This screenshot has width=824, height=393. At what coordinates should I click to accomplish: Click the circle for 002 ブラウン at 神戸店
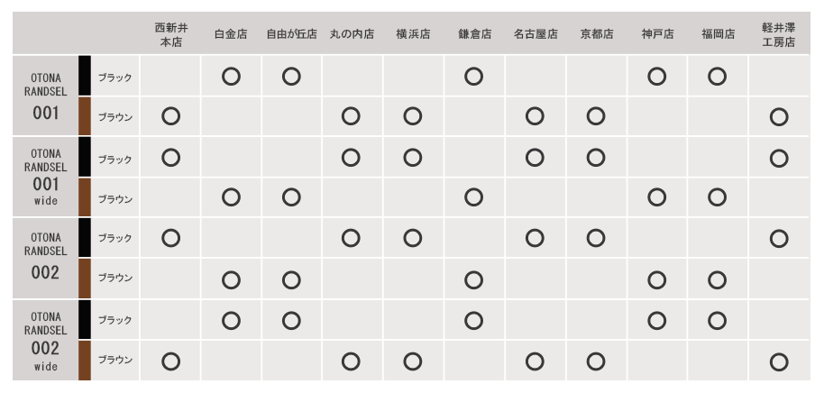click(x=657, y=279)
